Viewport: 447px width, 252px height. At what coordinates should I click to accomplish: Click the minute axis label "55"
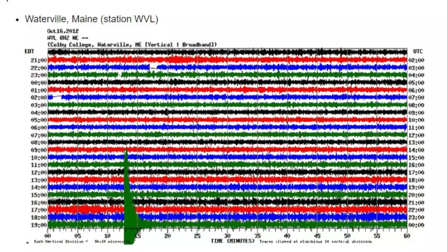pos(377,236)
